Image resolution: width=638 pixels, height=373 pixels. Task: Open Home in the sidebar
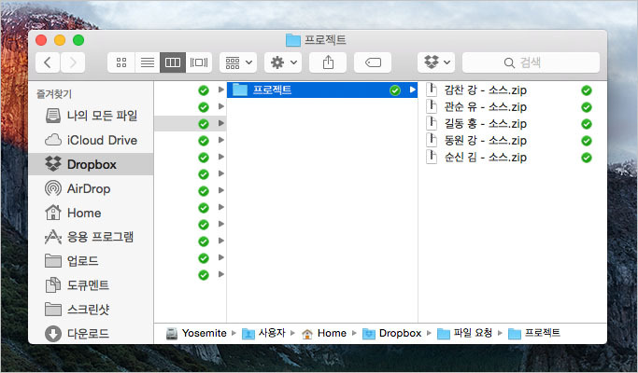[91, 213]
